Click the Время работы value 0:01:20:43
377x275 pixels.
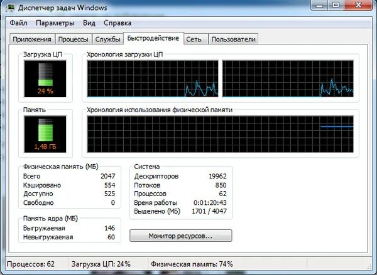[210, 203]
